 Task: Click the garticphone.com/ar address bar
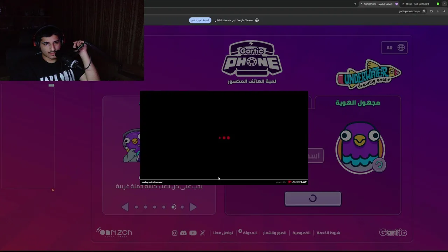[x=409, y=11]
